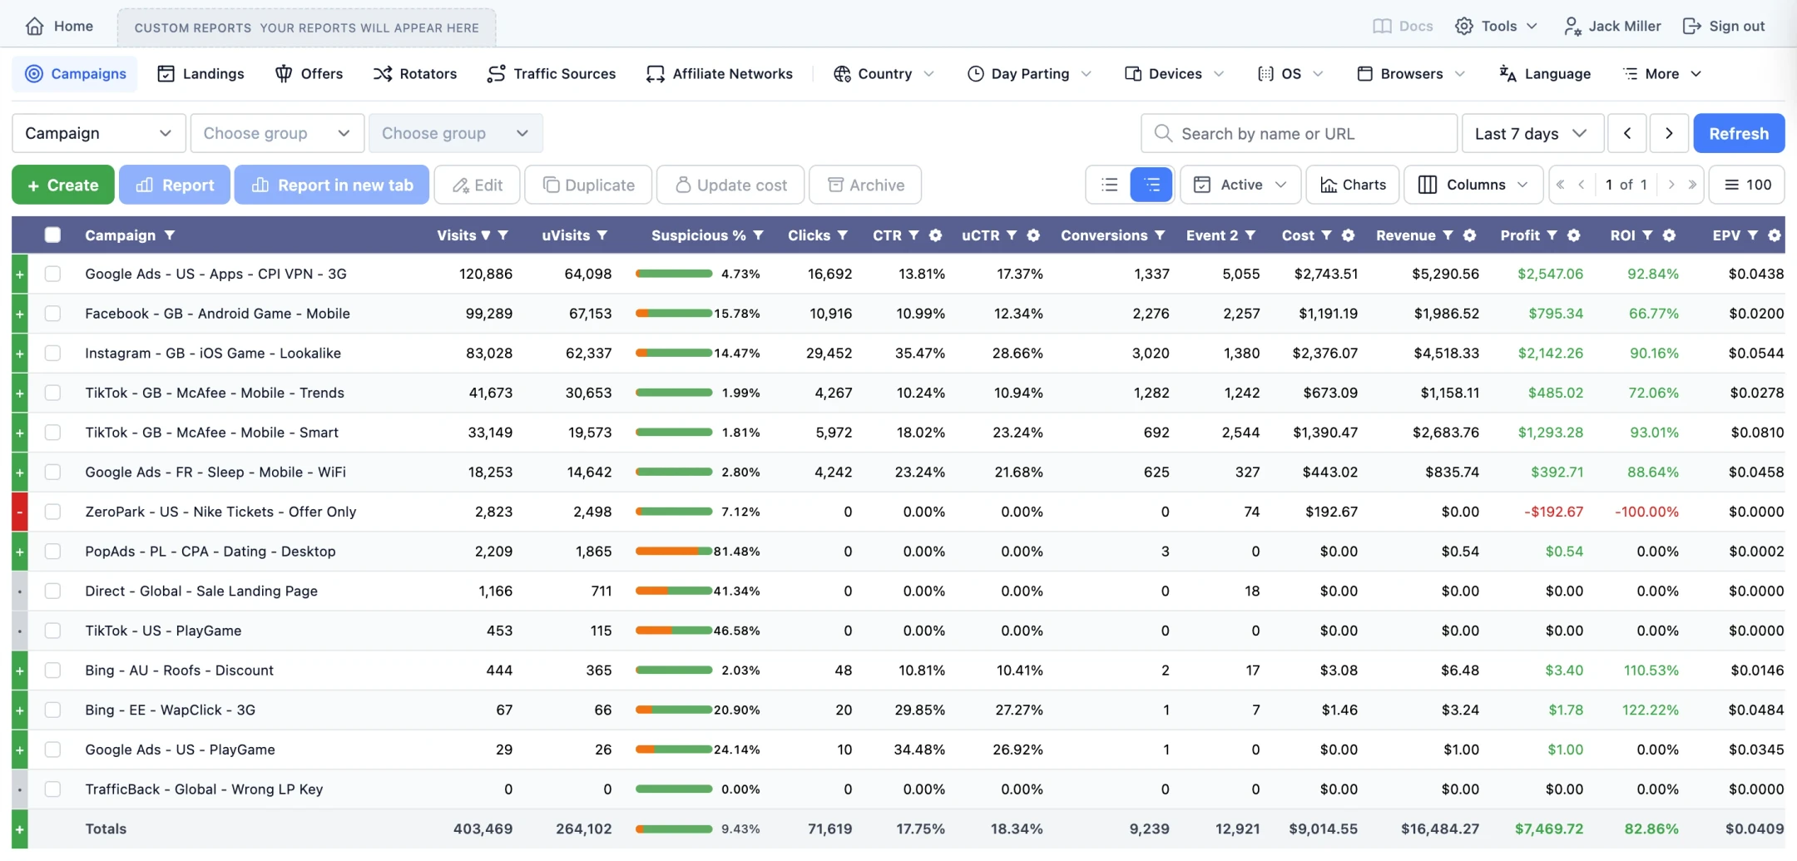Click suspicious bar in Totals row

coord(674,829)
